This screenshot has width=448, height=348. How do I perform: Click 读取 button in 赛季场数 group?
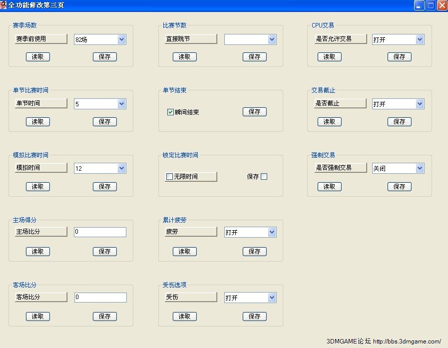tap(38, 57)
